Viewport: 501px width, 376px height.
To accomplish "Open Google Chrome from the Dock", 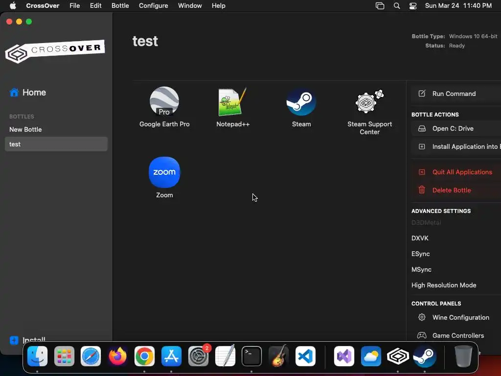I will pos(144,356).
